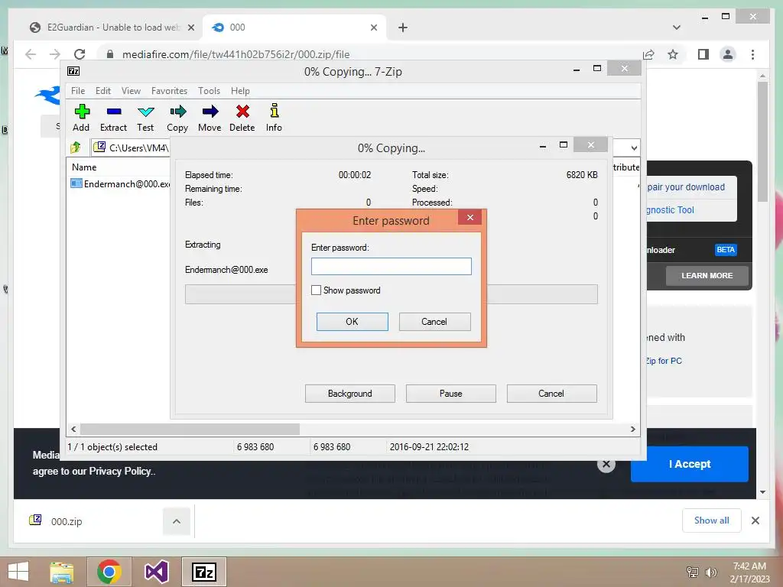Screen dimensions: 783x587
Task: Click Show all downloads
Action: pyautogui.click(x=712, y=521)
